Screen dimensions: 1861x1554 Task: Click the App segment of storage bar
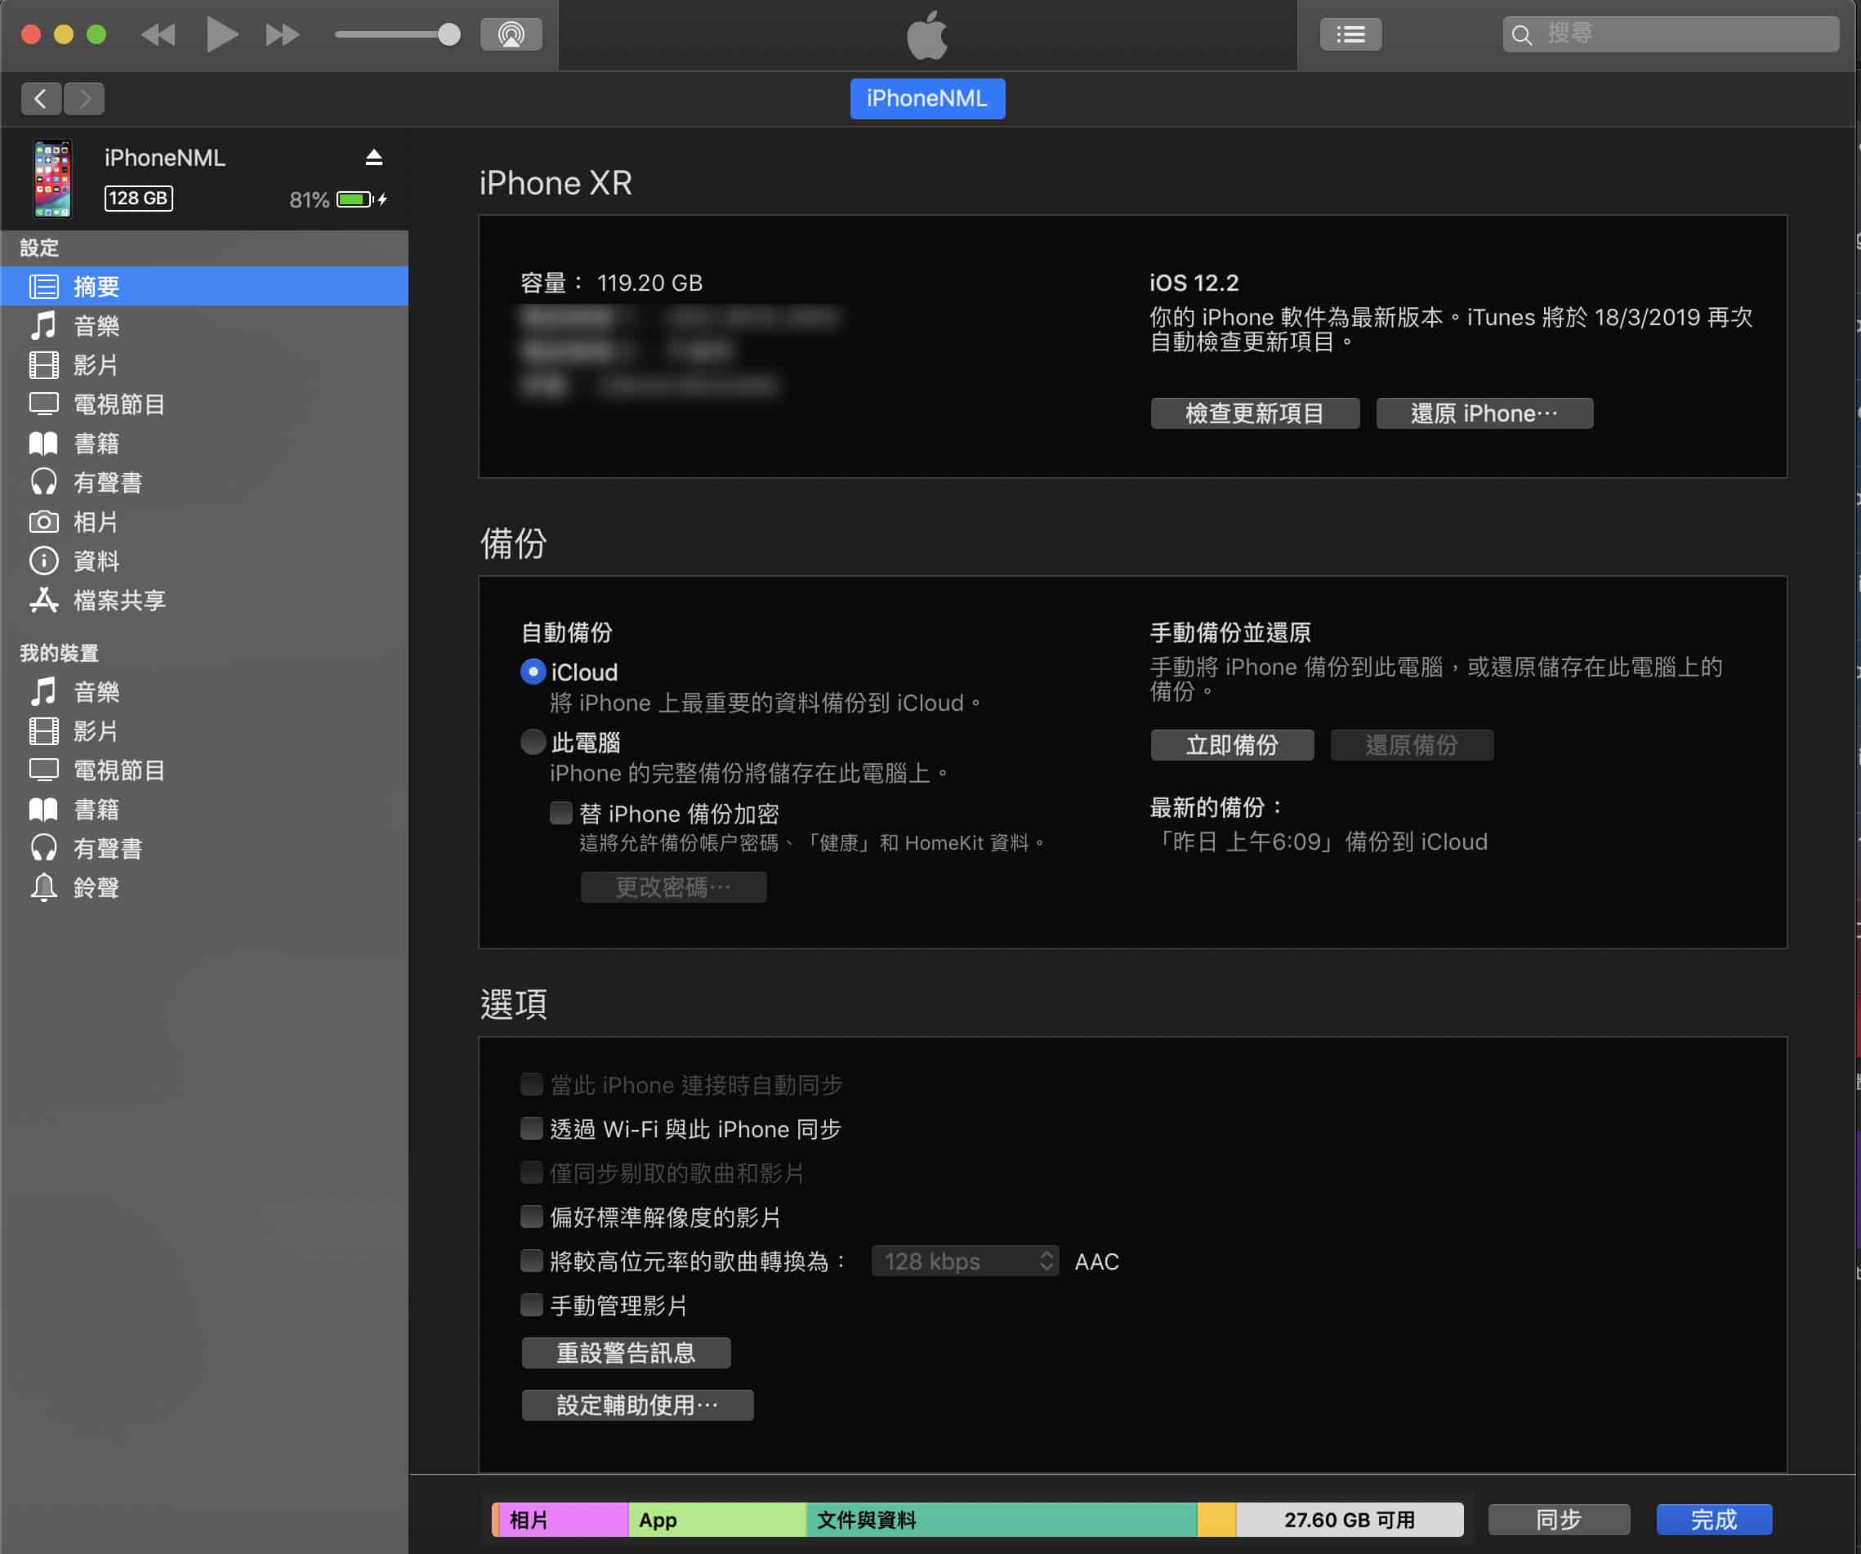[x=717, y=1520]
